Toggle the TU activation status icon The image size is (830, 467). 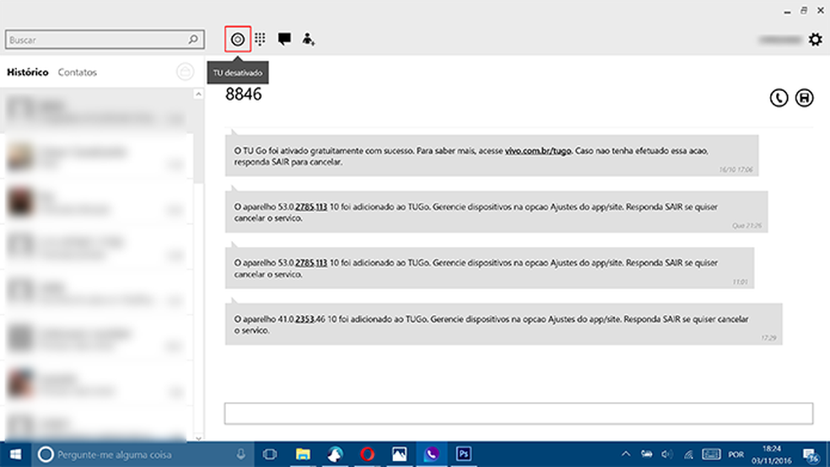coord(238,39)
